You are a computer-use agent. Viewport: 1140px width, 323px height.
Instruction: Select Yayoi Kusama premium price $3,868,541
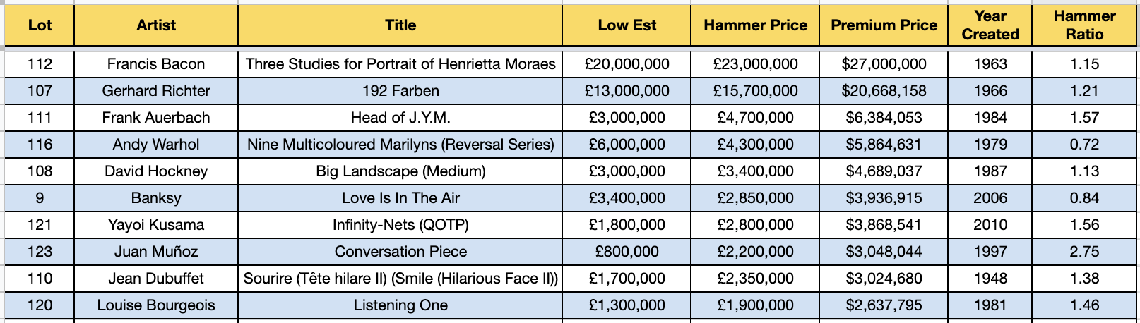coord(884,225)
